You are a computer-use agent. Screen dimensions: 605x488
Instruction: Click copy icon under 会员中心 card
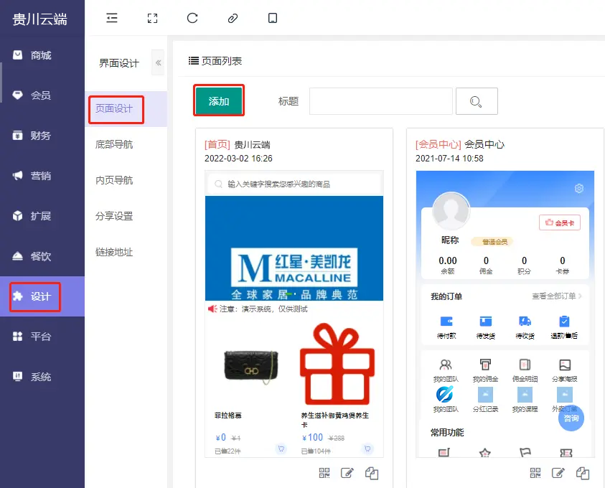point(583,473)
